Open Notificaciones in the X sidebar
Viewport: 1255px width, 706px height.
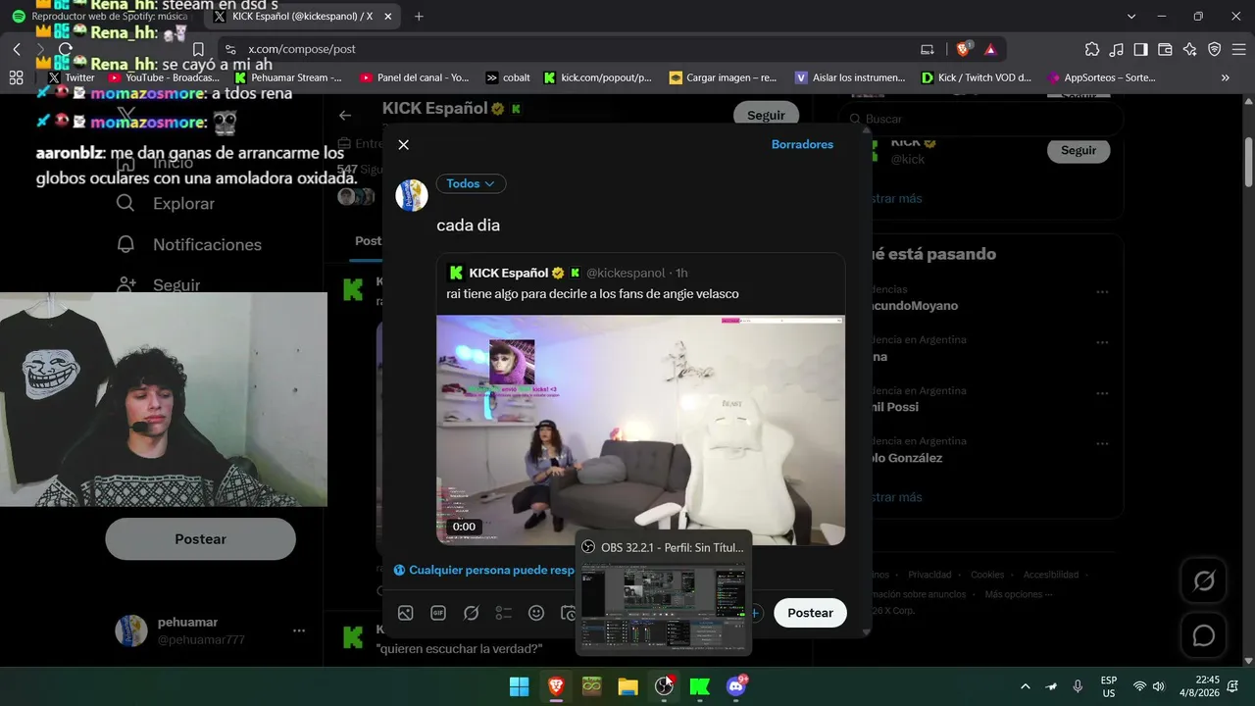tap(188, 244)
